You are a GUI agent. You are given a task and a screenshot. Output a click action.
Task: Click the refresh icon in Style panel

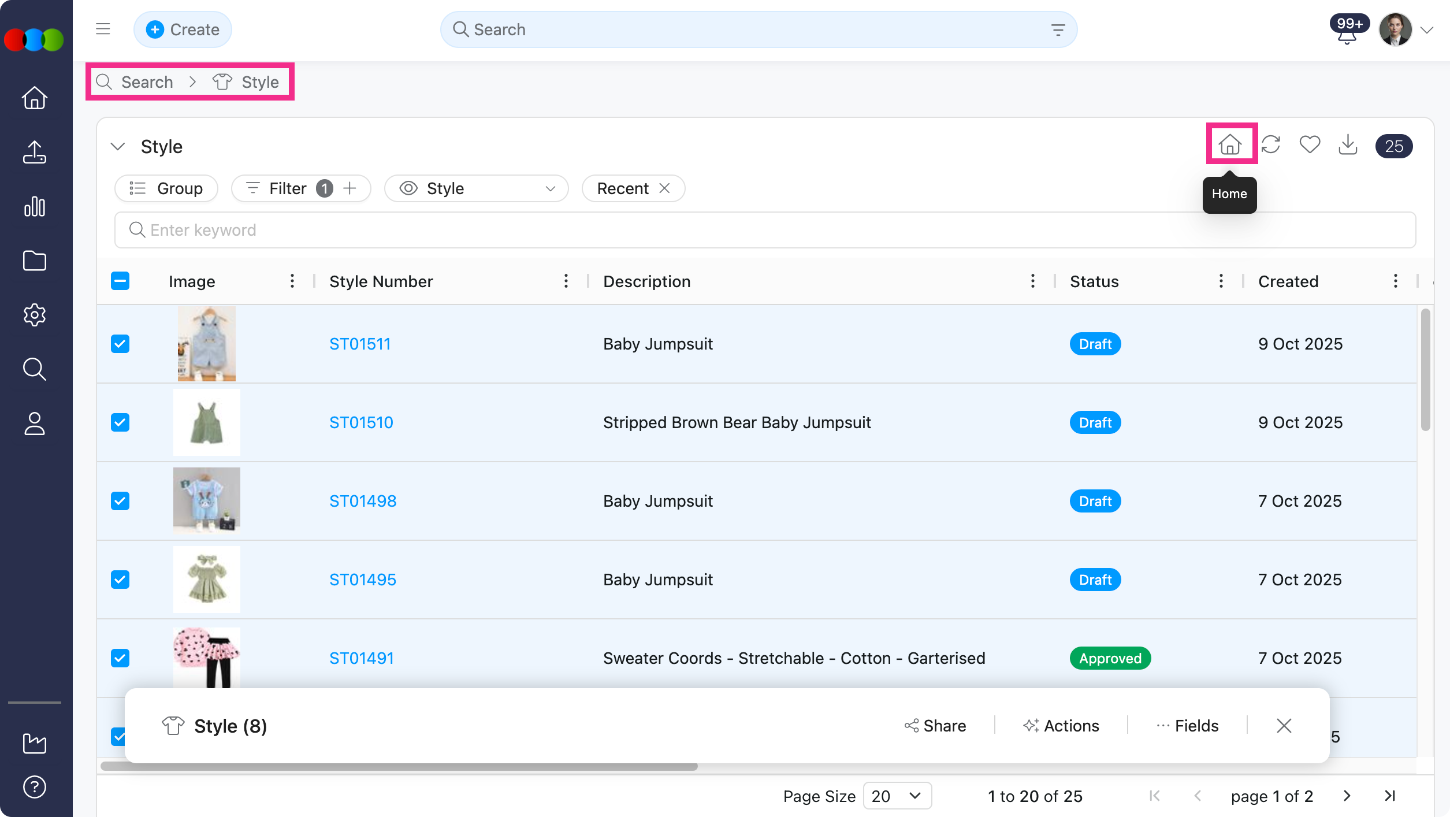pyautogui.click(x=1270, y=144)
